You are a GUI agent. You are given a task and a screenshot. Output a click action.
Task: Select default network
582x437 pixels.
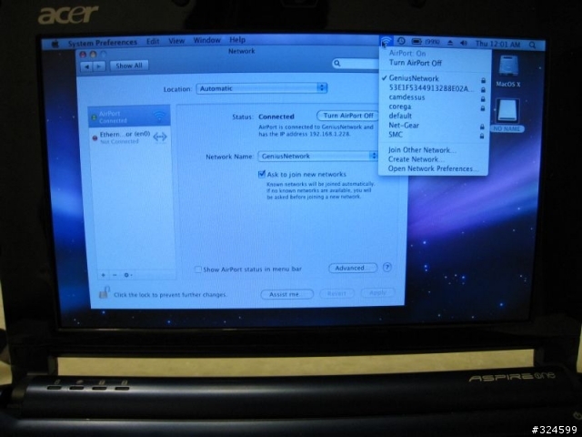[435, 116]
